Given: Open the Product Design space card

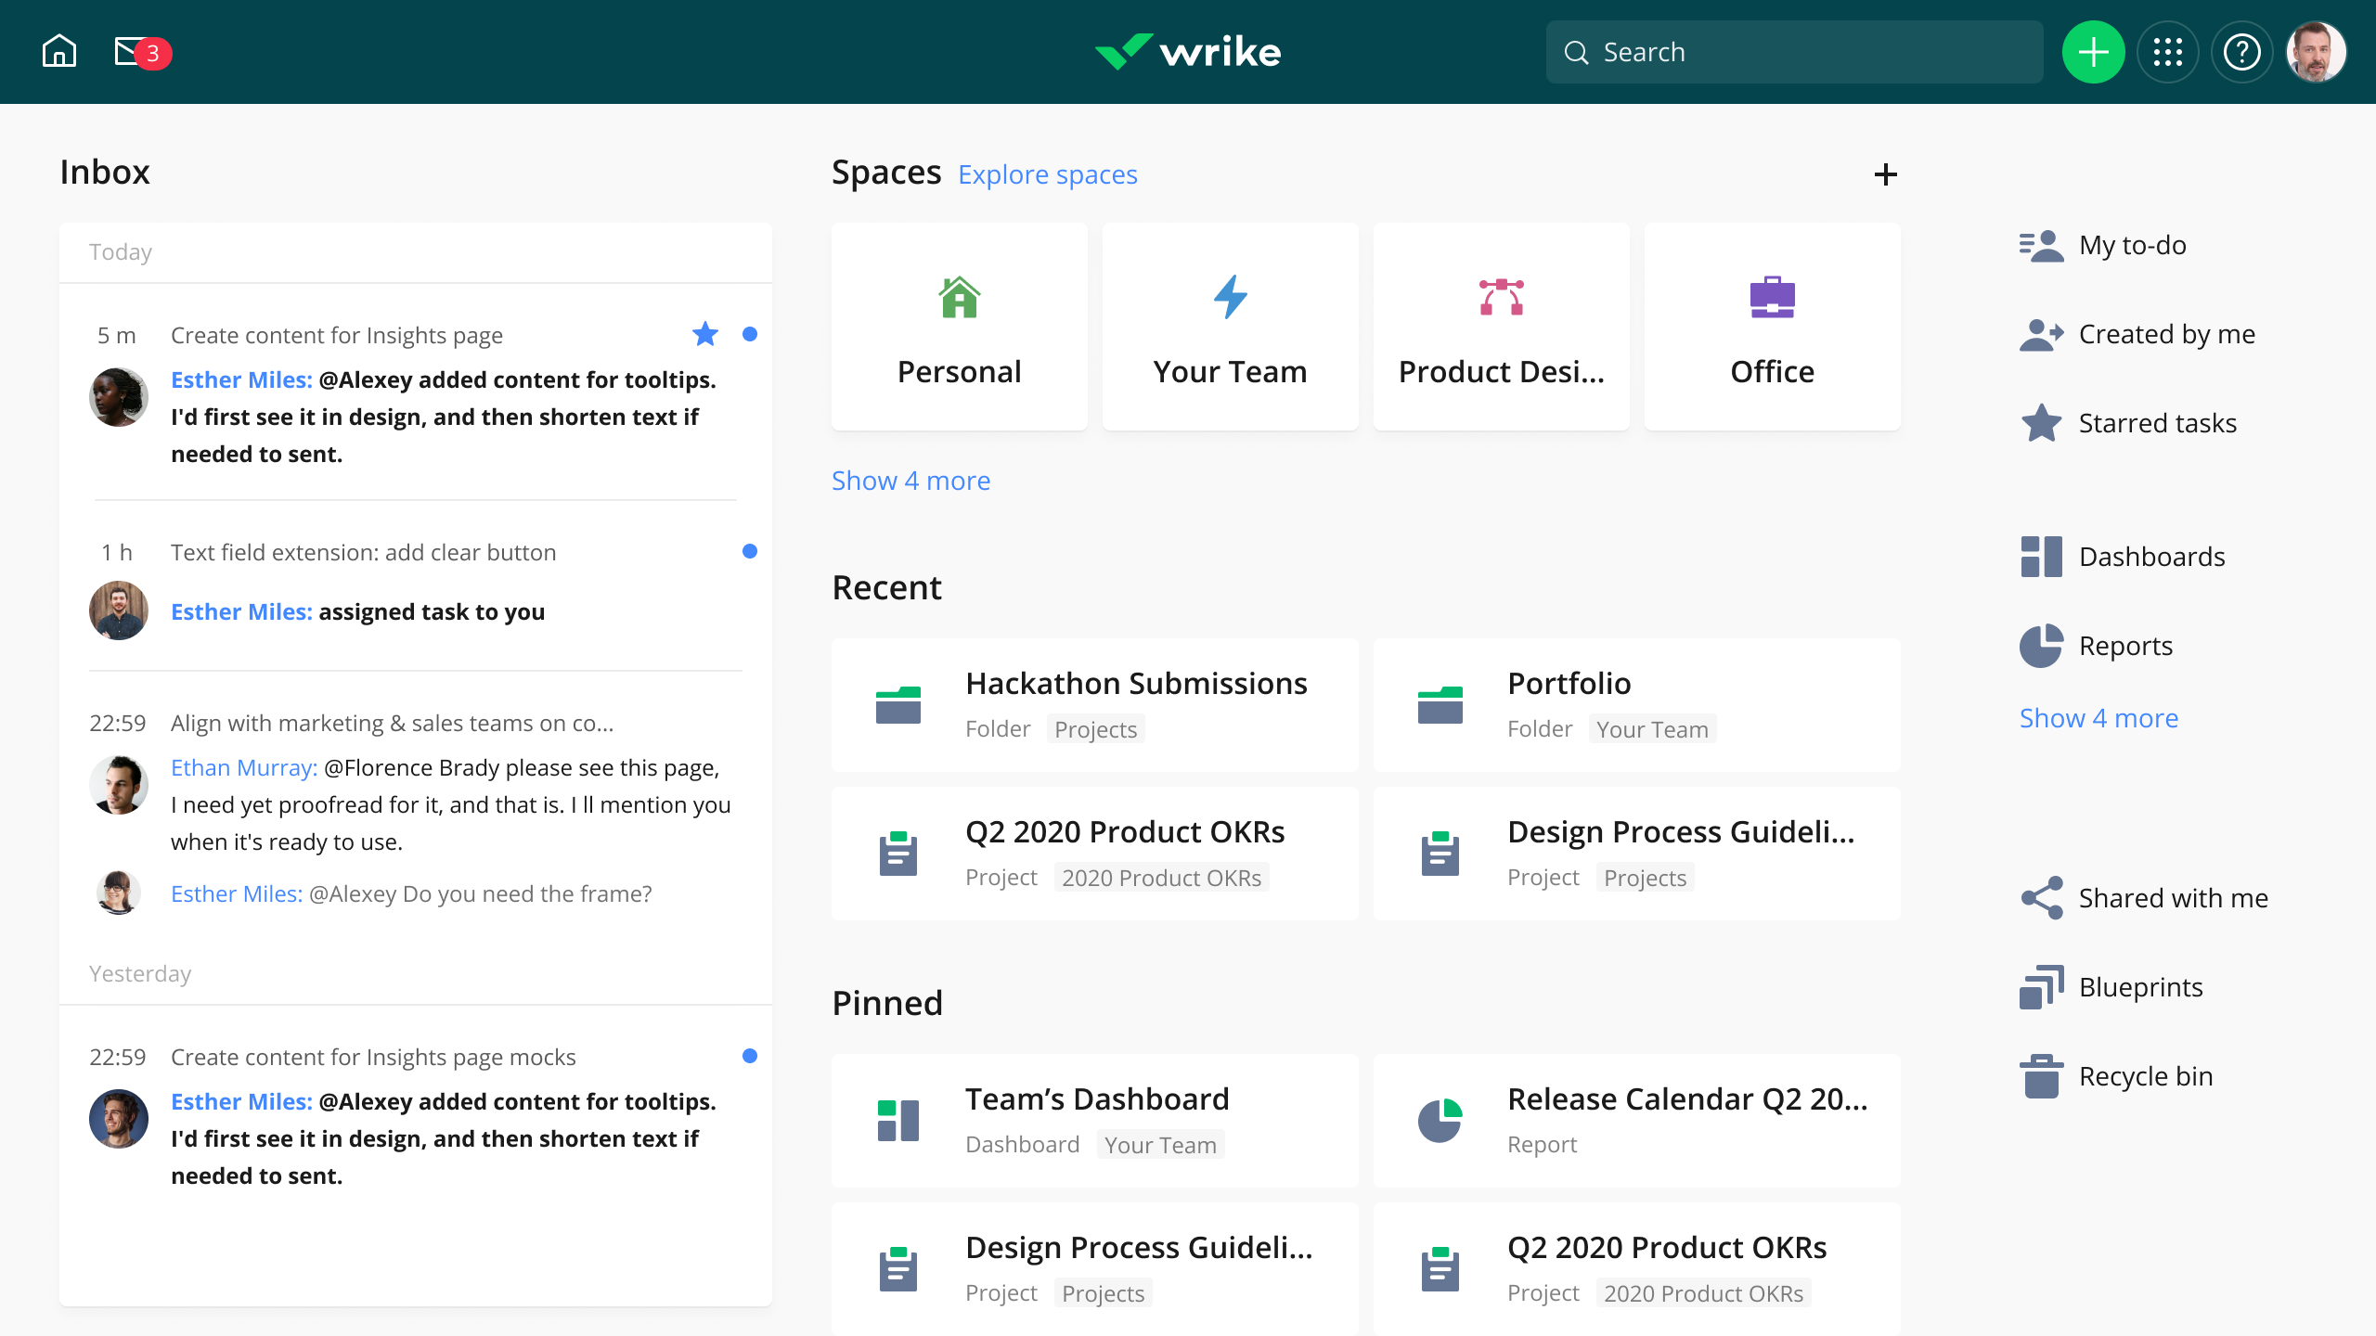Looking at the screenshot, I should (1501, 327).
